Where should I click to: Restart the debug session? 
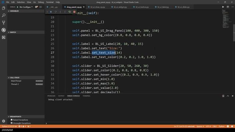(69, 12)
